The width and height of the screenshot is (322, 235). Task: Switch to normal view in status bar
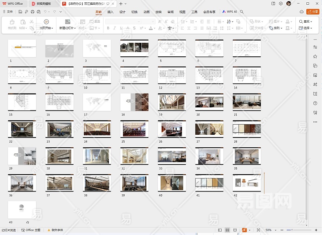point(220,230)
